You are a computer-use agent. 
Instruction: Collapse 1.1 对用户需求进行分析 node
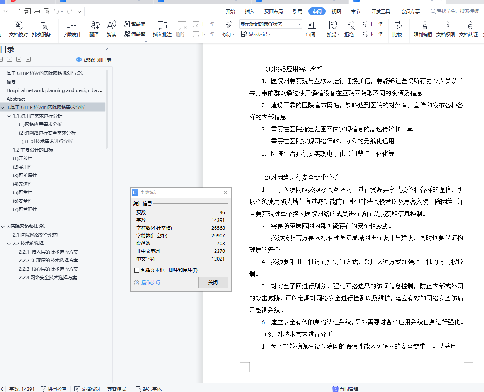coord(9,116)
